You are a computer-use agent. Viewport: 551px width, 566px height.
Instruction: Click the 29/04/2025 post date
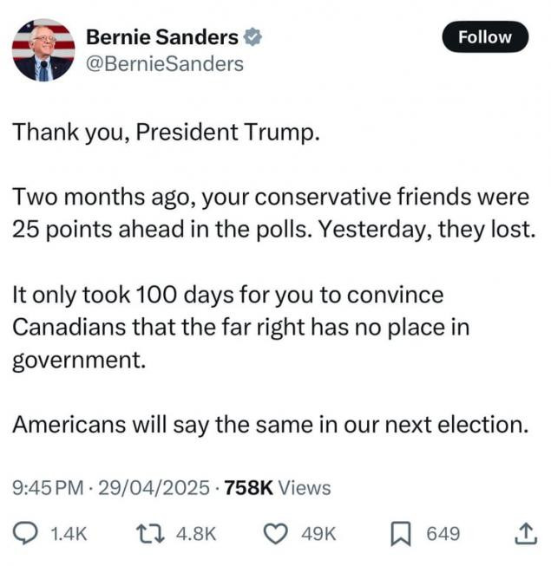tap(154, 488)
